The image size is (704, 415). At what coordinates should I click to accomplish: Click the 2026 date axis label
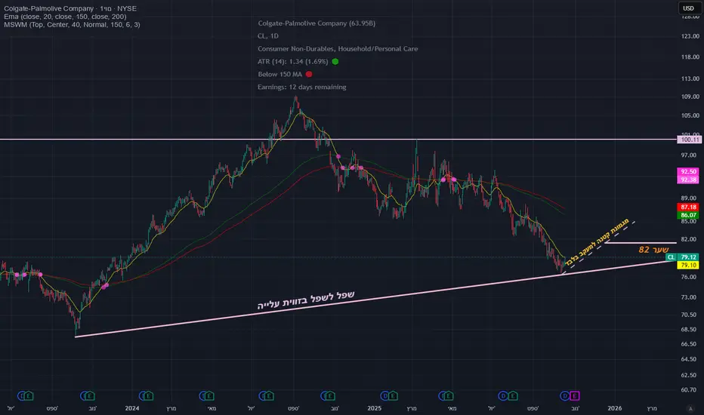615,408
